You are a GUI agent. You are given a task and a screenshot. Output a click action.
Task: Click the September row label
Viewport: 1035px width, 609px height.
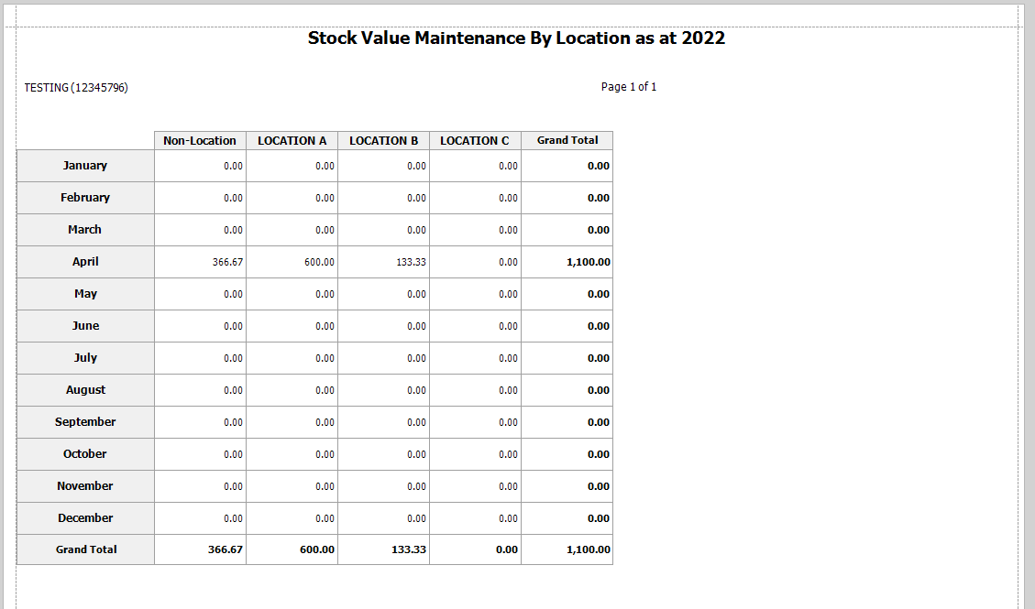85,422
